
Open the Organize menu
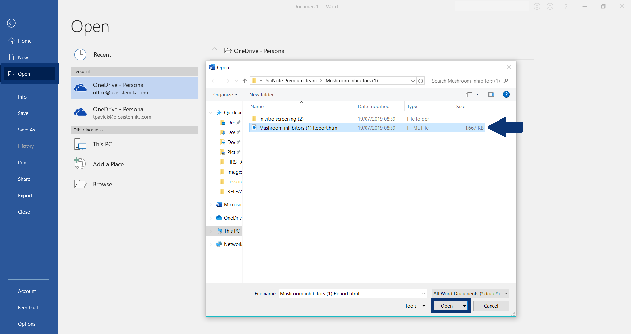(225, 94)
